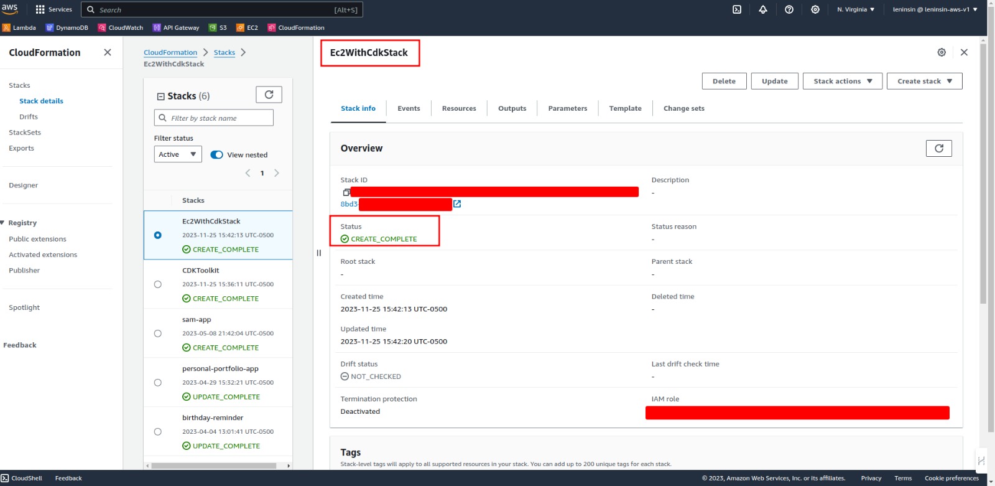Open the Create stack dropdown

coord(924,81)
